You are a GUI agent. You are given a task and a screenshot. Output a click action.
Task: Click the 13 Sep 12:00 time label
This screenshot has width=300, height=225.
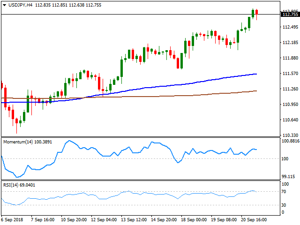point(134,220)
